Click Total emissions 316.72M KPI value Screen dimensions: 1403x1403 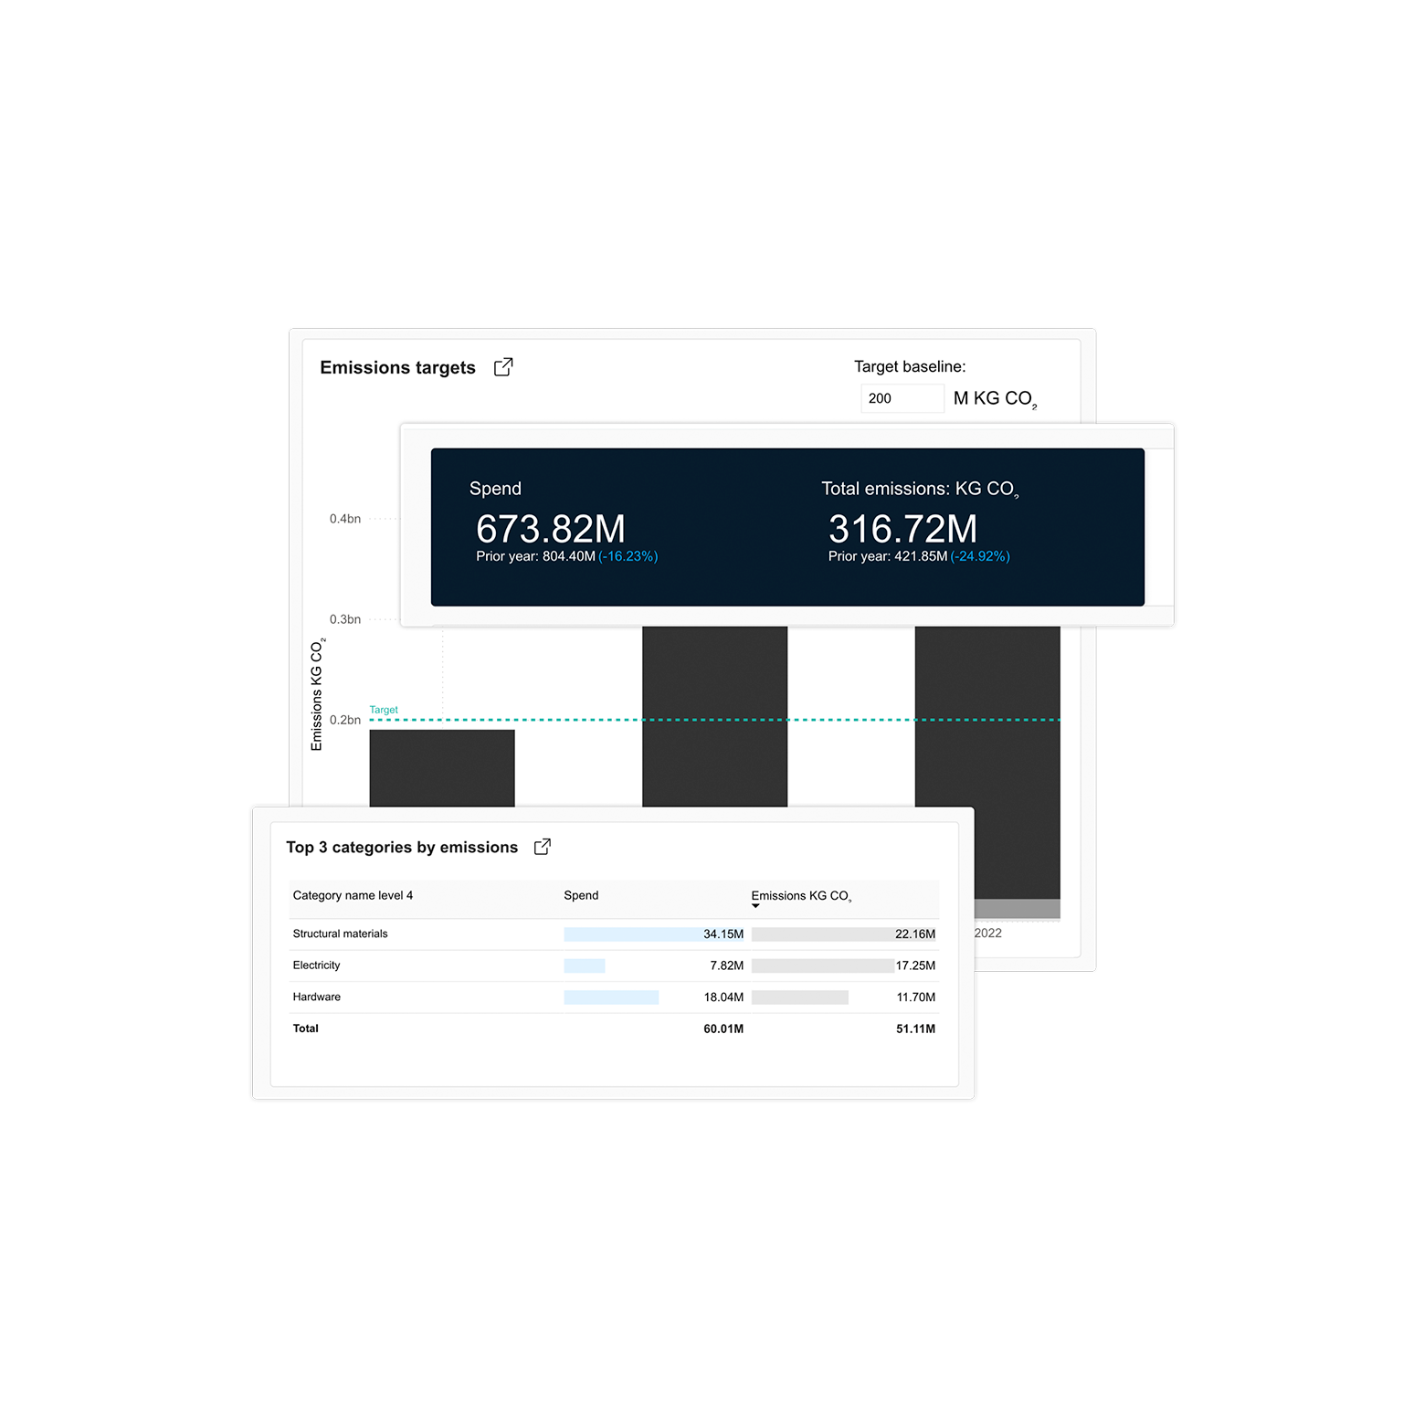coord(902,529)
